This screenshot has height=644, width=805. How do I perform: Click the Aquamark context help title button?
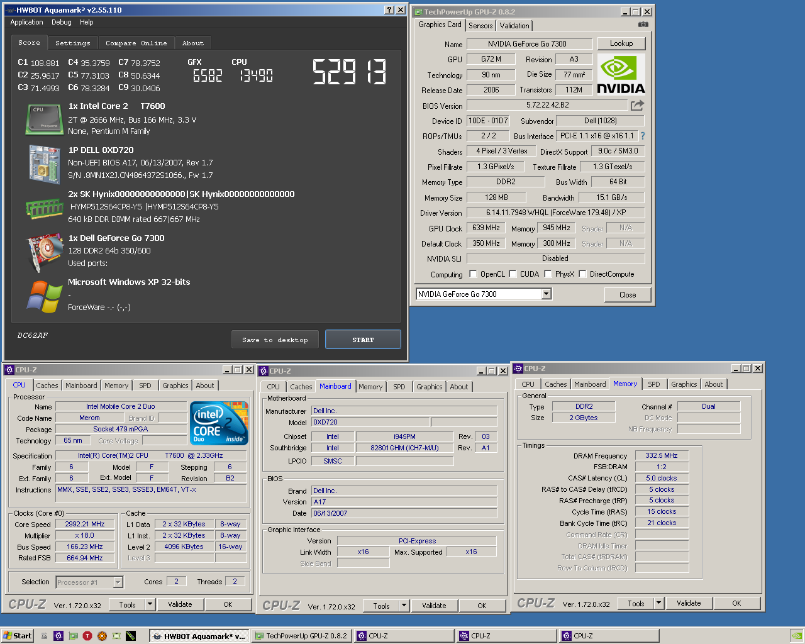pos(389,10)
